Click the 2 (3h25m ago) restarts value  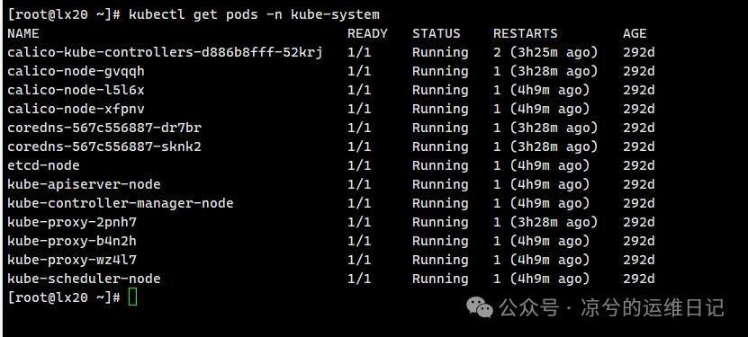click(545, 52)
